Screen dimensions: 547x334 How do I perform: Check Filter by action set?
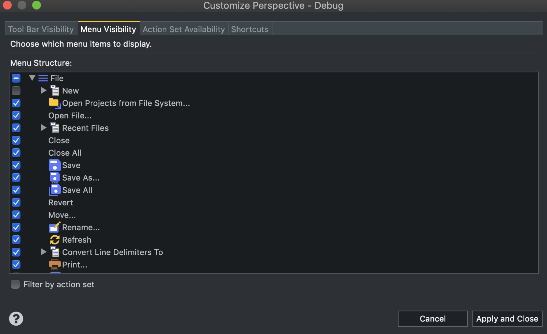pos(15,284)
